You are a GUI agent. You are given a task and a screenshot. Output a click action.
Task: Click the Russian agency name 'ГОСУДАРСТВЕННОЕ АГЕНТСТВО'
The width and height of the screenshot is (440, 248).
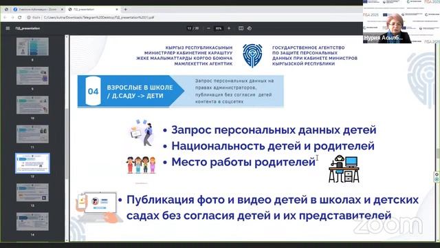click(x=309, y=48)
